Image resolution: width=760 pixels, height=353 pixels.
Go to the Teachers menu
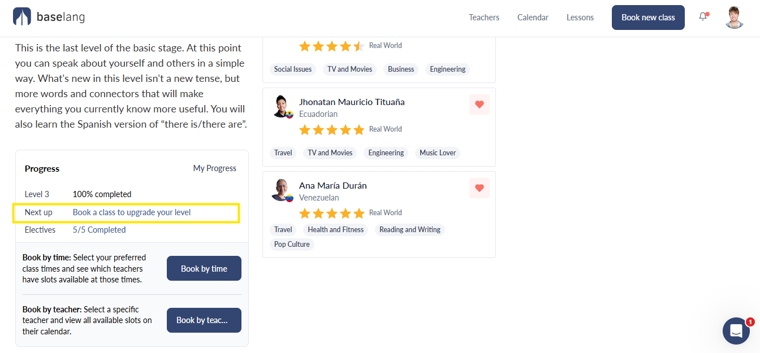point(484,18)
